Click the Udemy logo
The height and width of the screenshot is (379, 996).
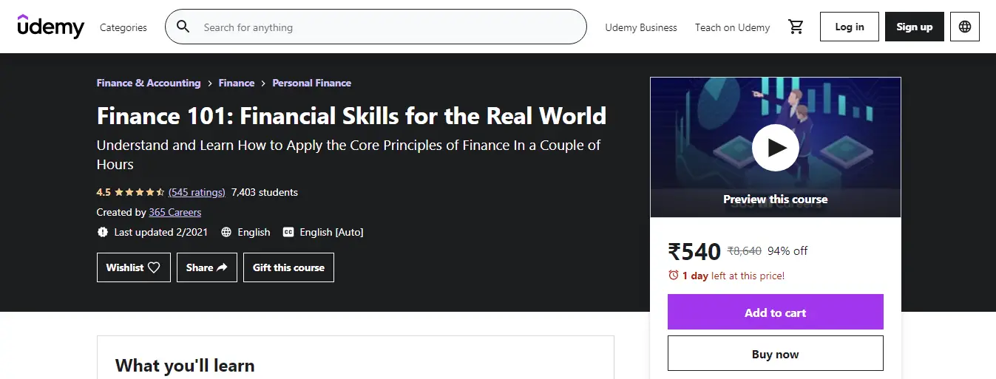[50, 27]
